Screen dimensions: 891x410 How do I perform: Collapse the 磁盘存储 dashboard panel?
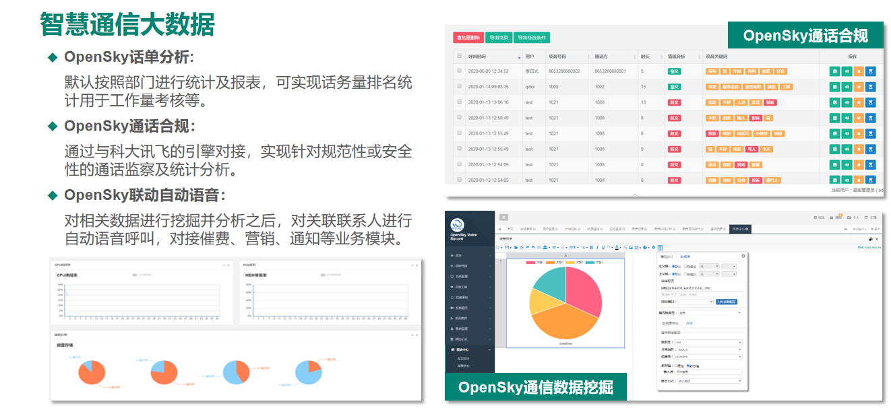[x=412, y=335]
